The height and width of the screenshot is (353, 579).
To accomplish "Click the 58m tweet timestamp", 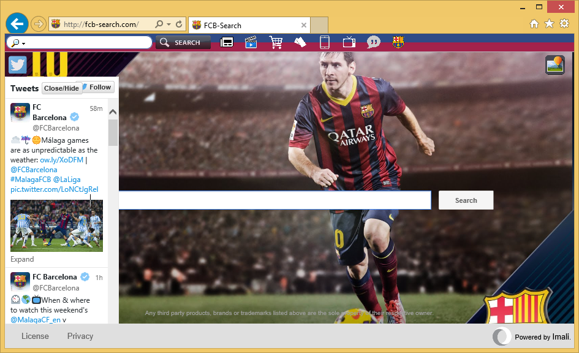I will (96, 108).
